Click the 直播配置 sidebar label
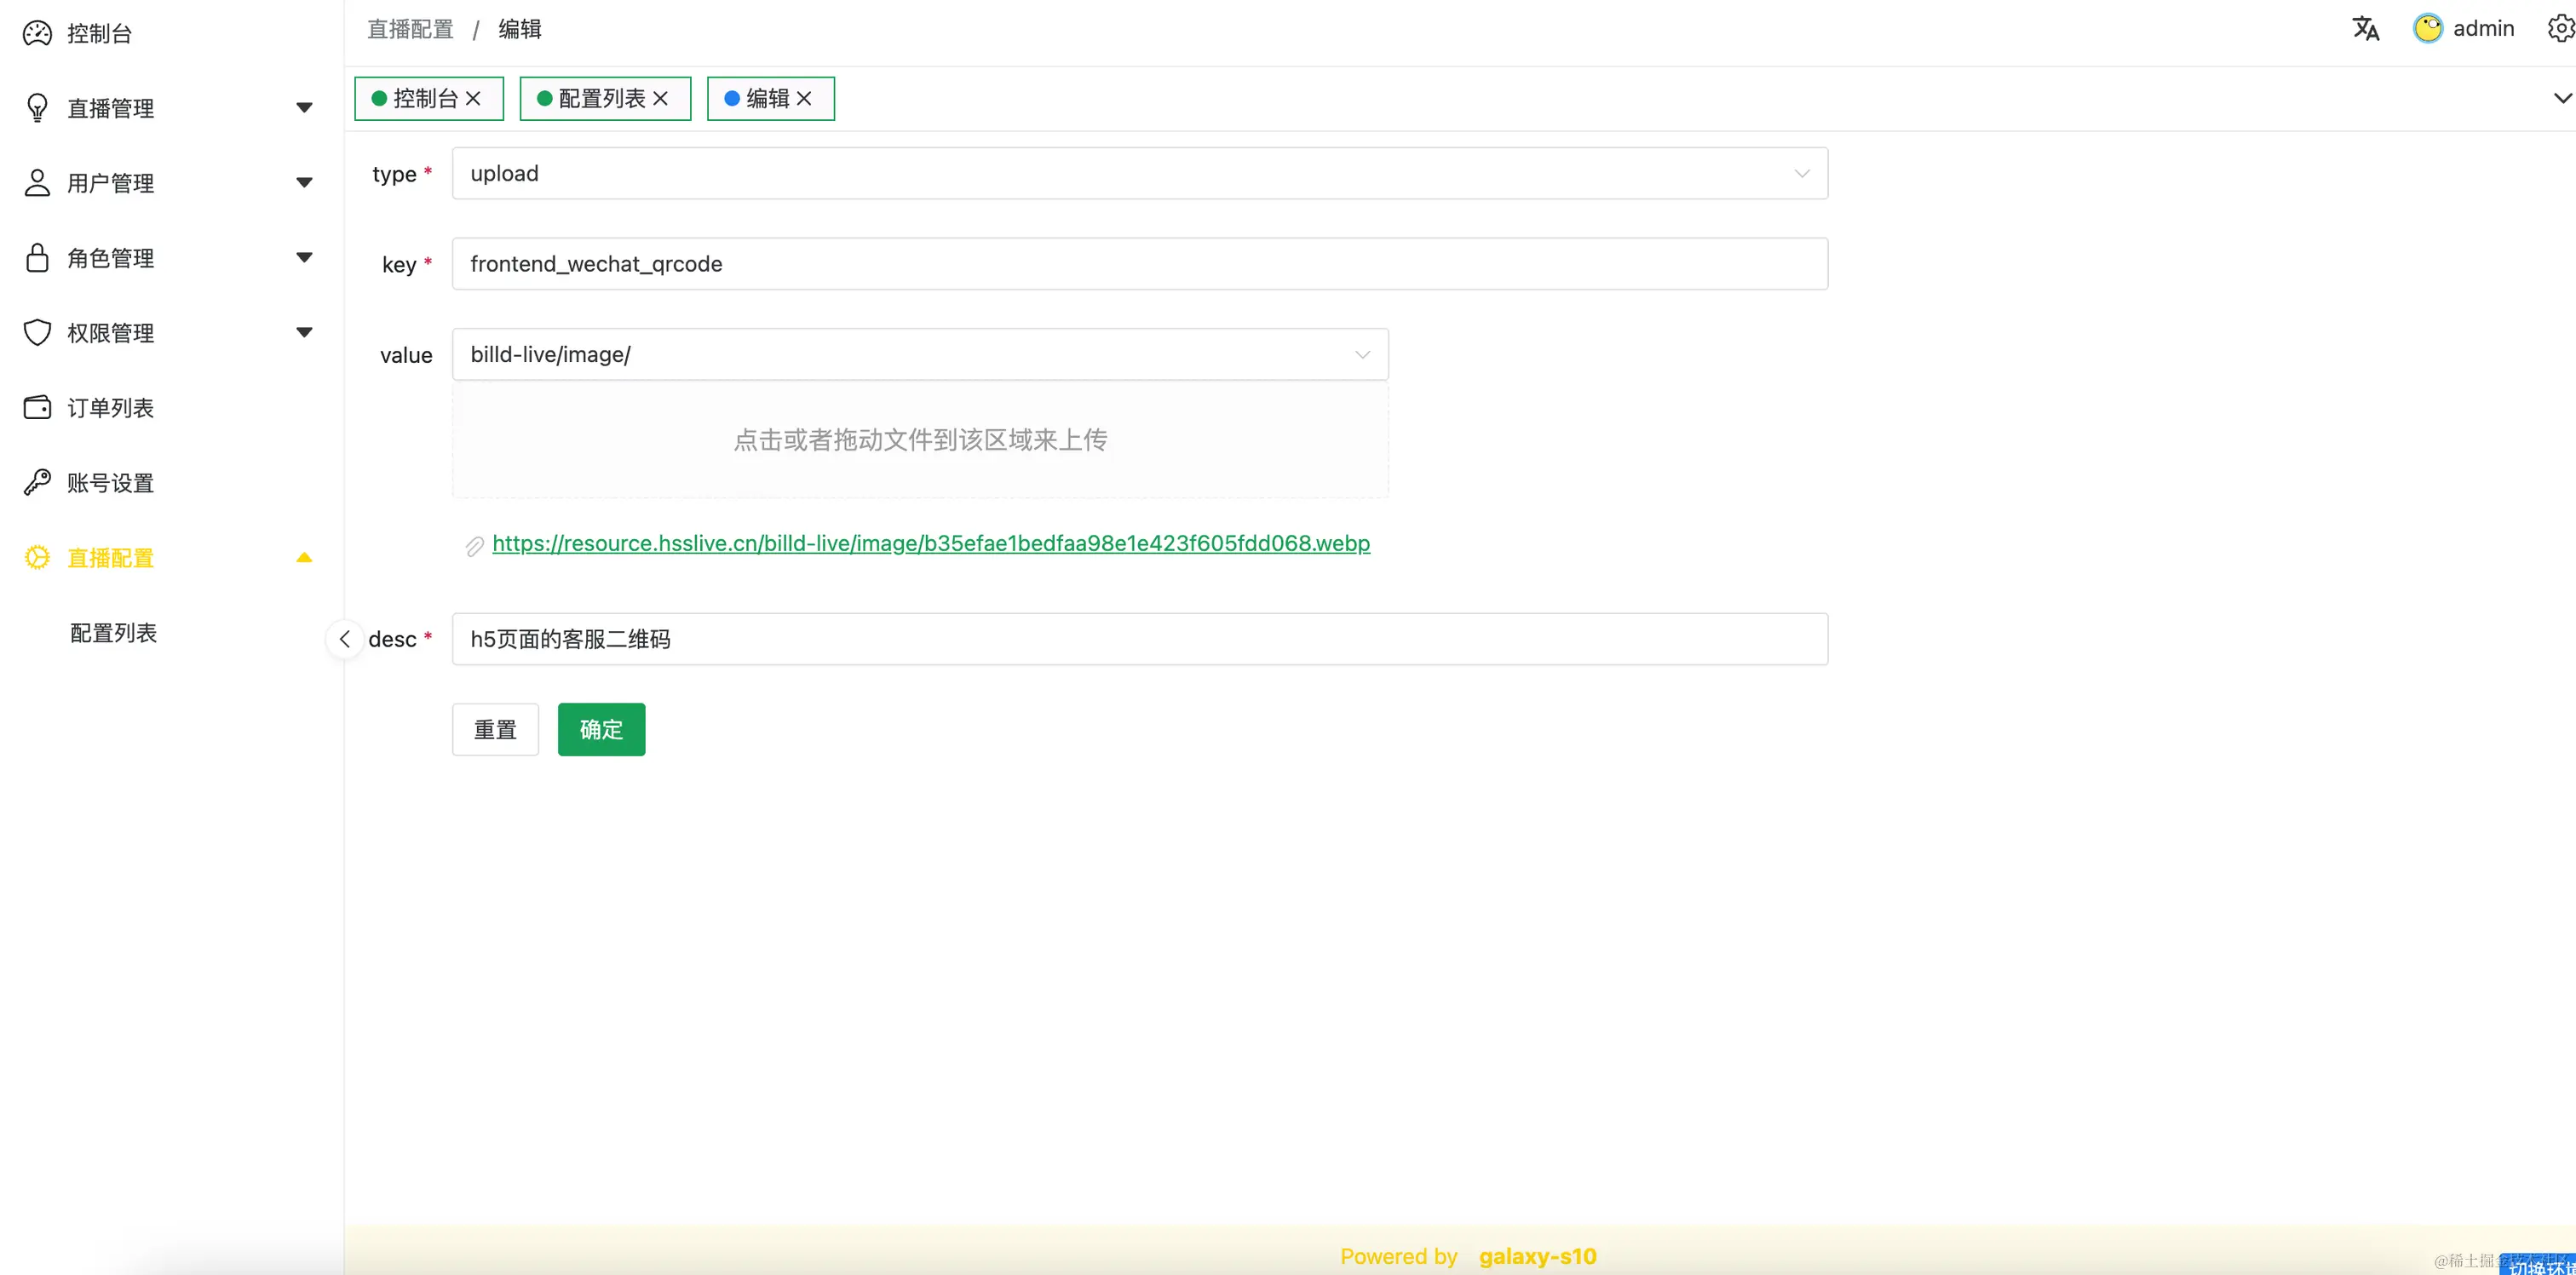2576x1275 pixels. (110, 558)
